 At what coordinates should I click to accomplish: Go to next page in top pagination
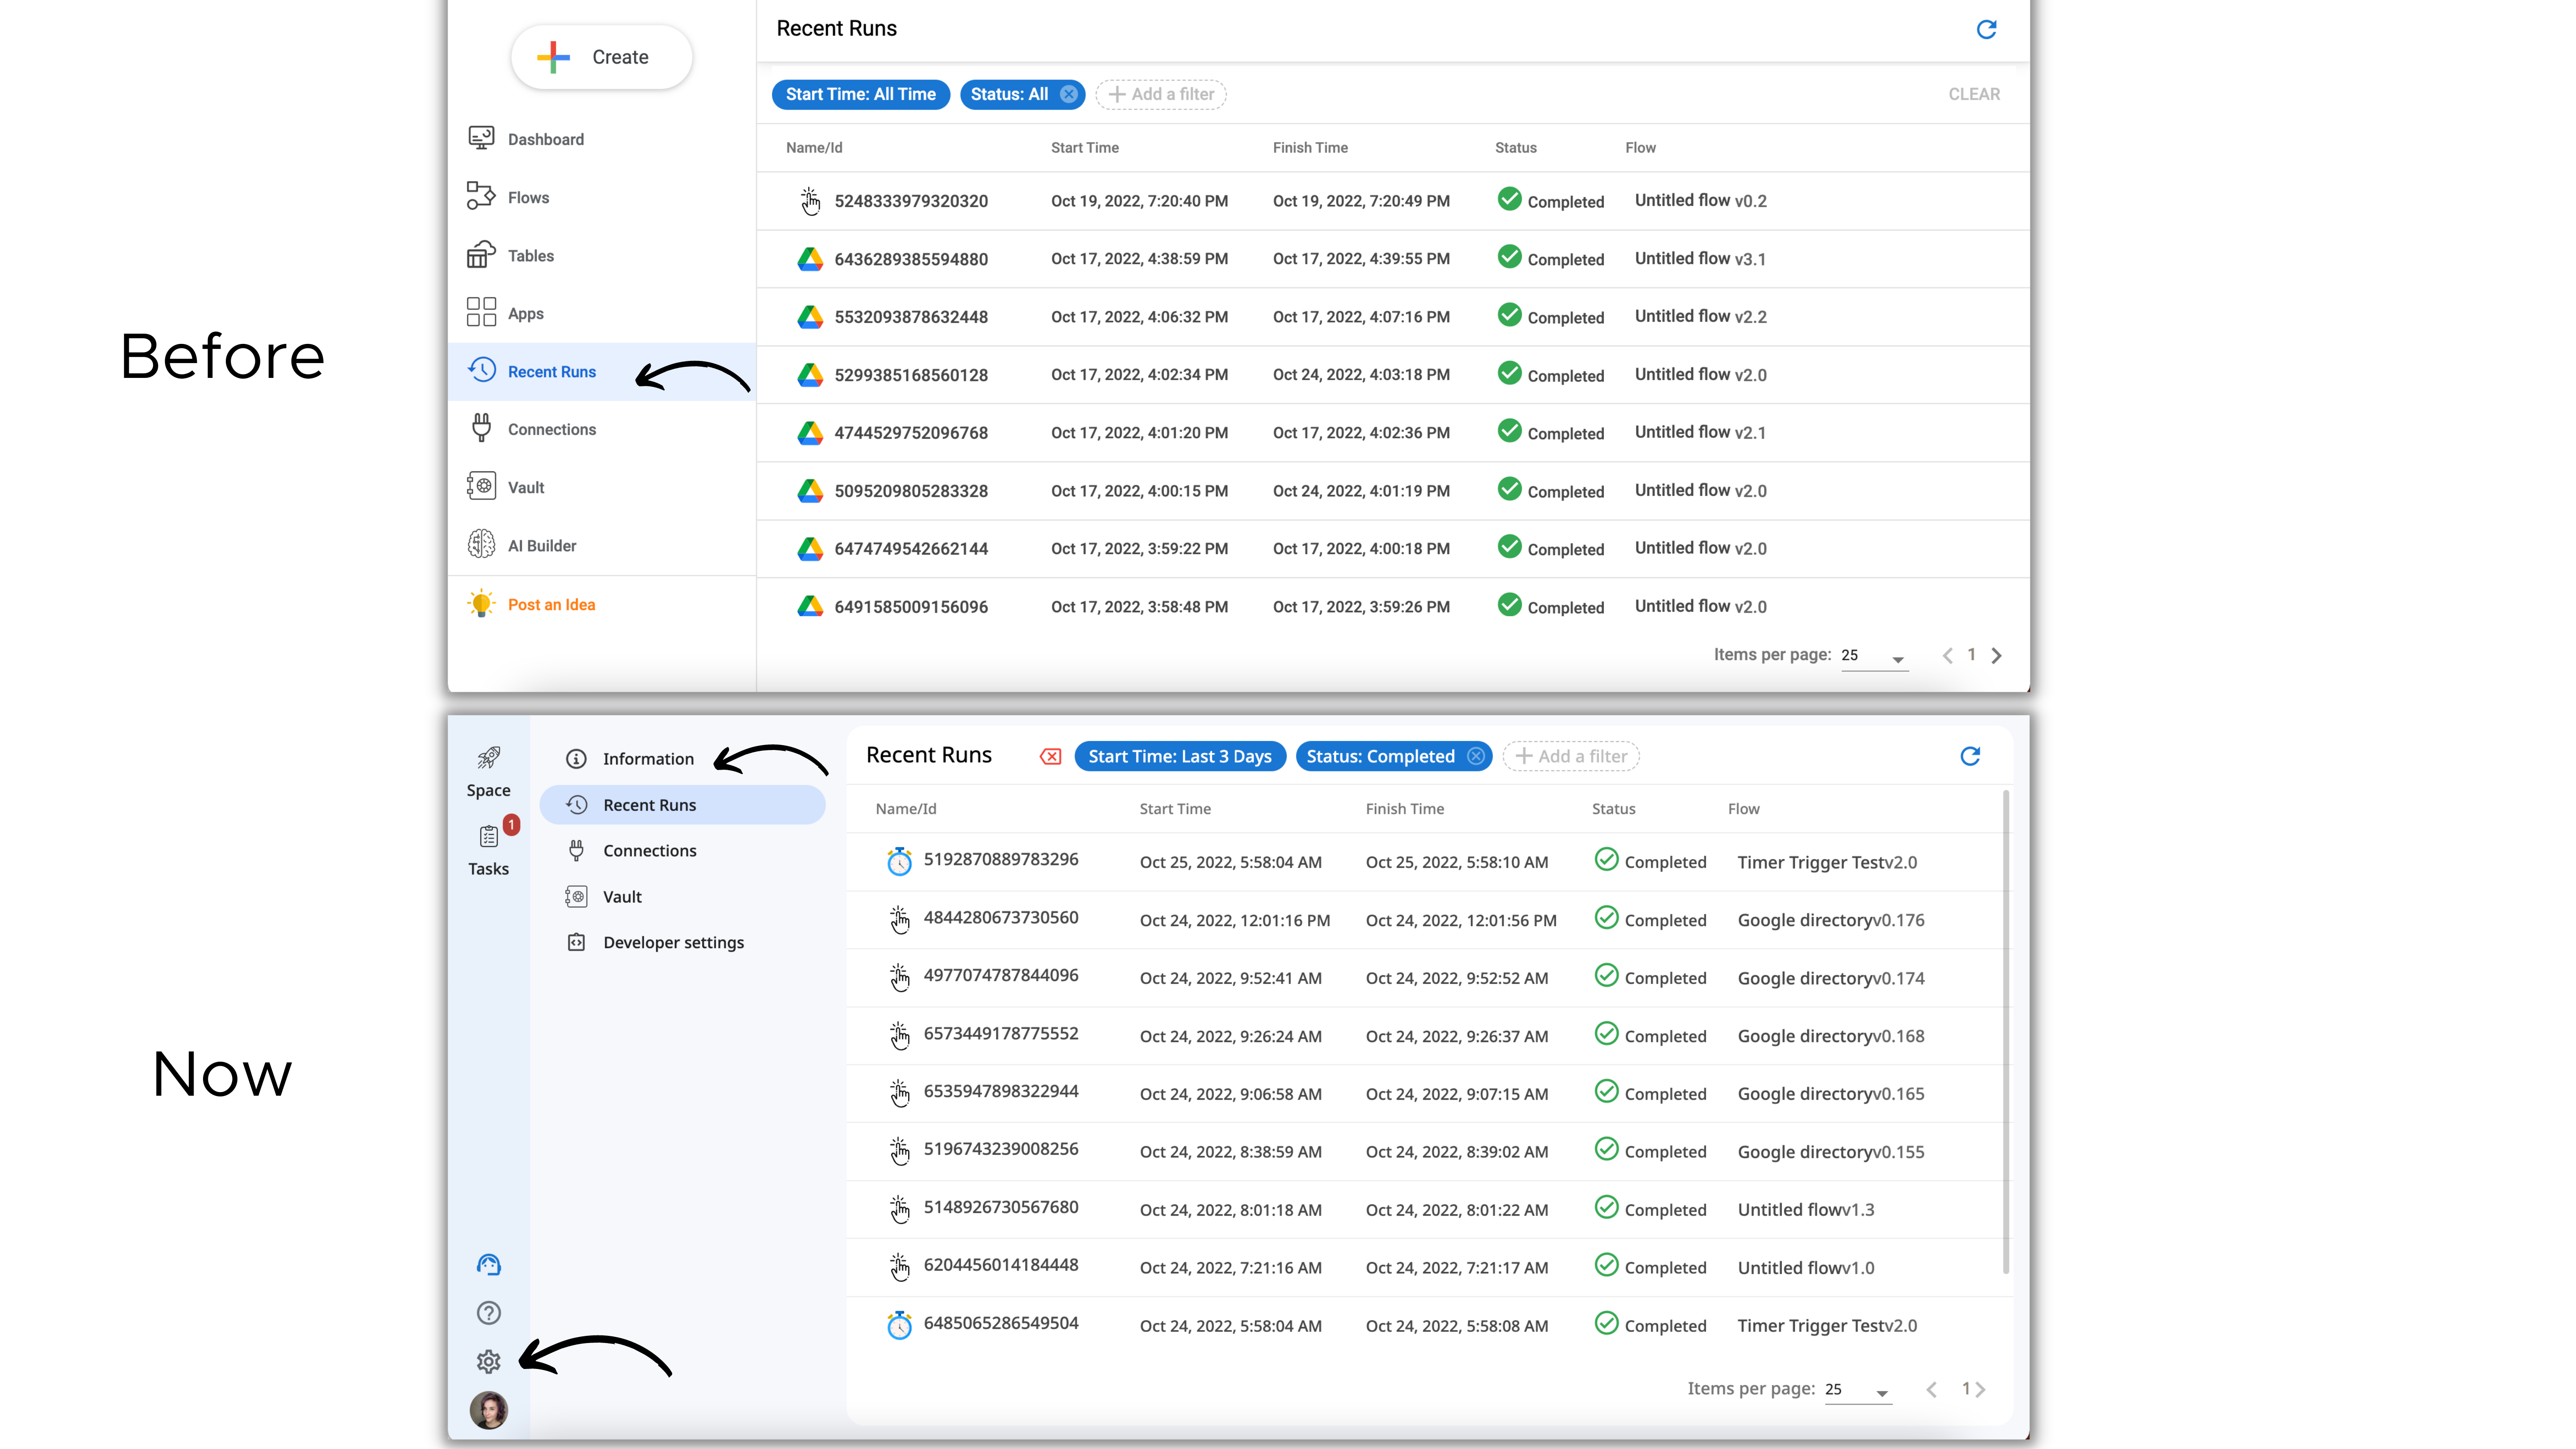(1997, 656)
